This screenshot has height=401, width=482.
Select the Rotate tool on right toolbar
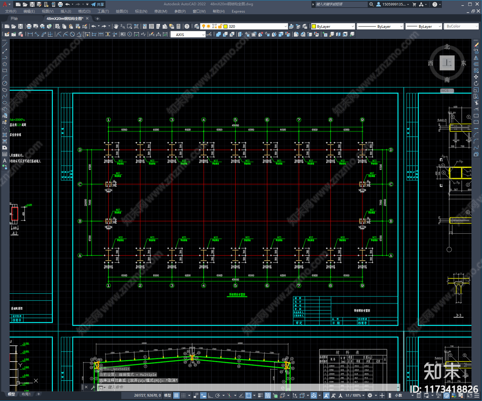tap(476, 83)
